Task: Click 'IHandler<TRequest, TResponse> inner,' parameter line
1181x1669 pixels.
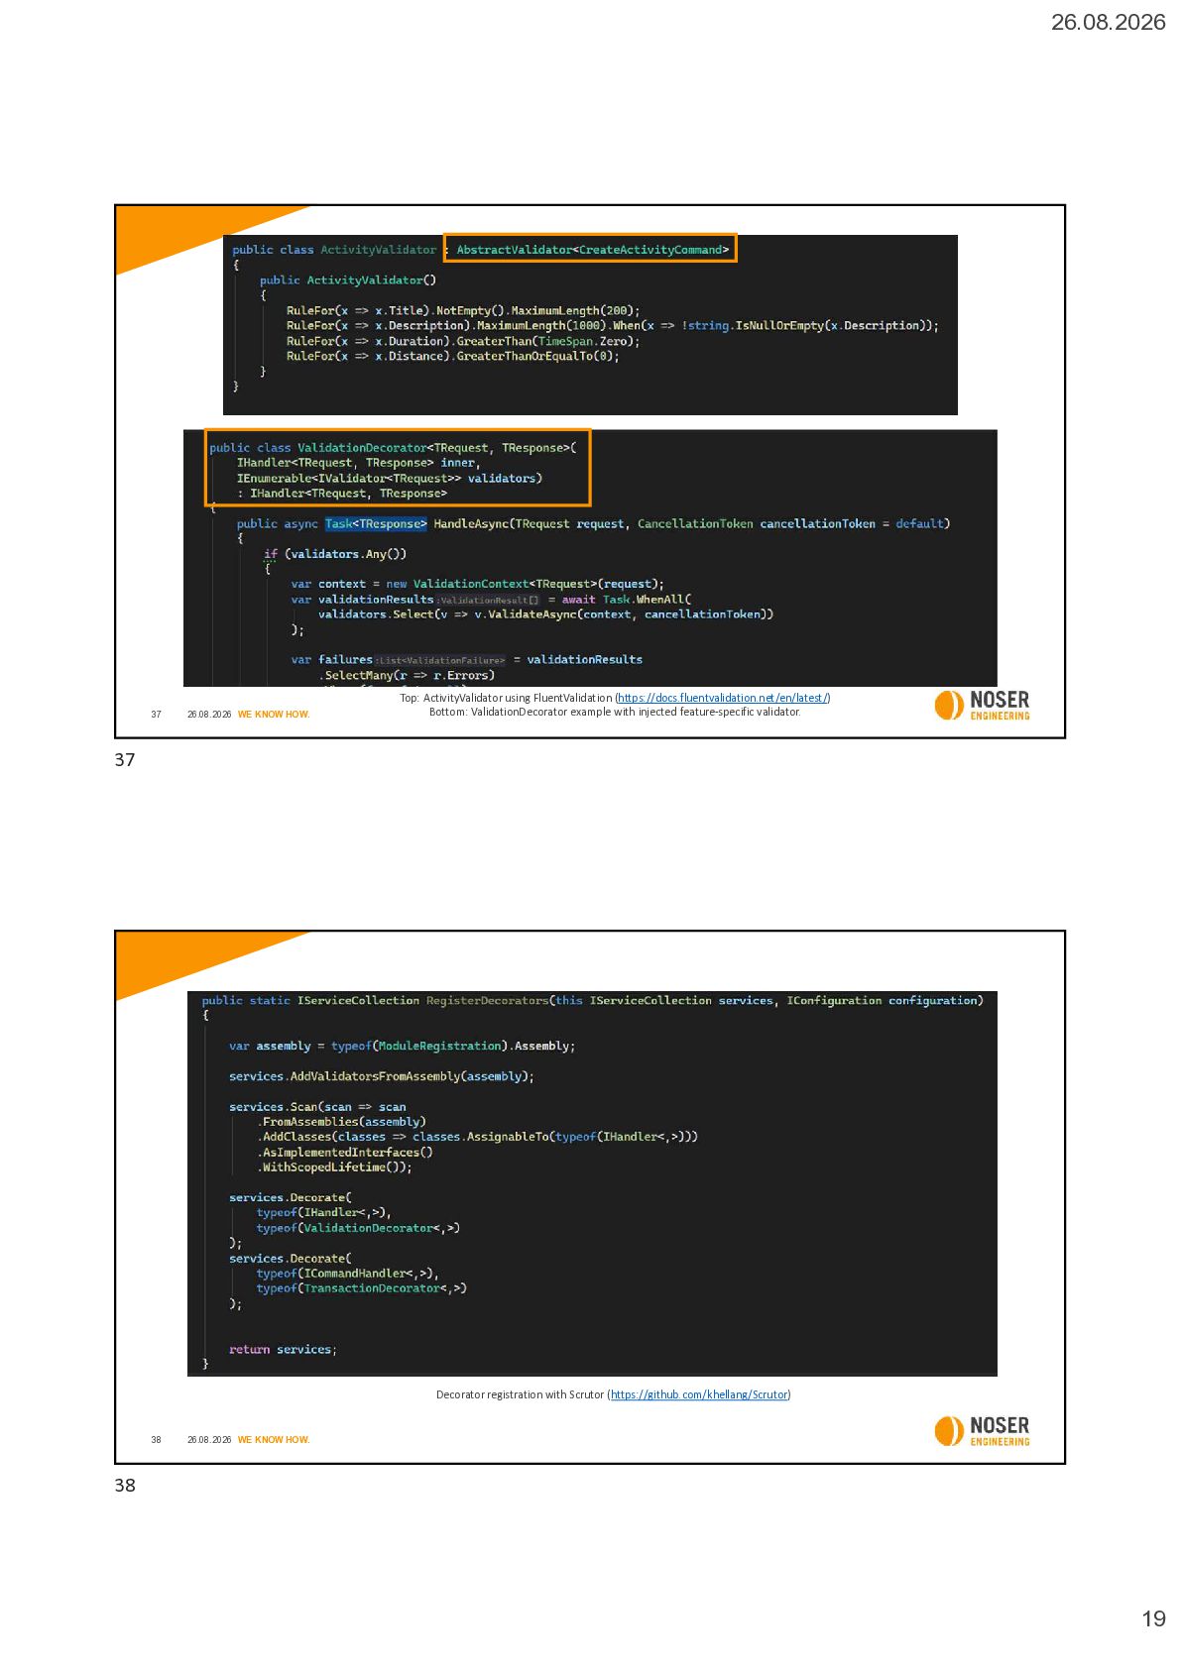Action: (358, 463)
